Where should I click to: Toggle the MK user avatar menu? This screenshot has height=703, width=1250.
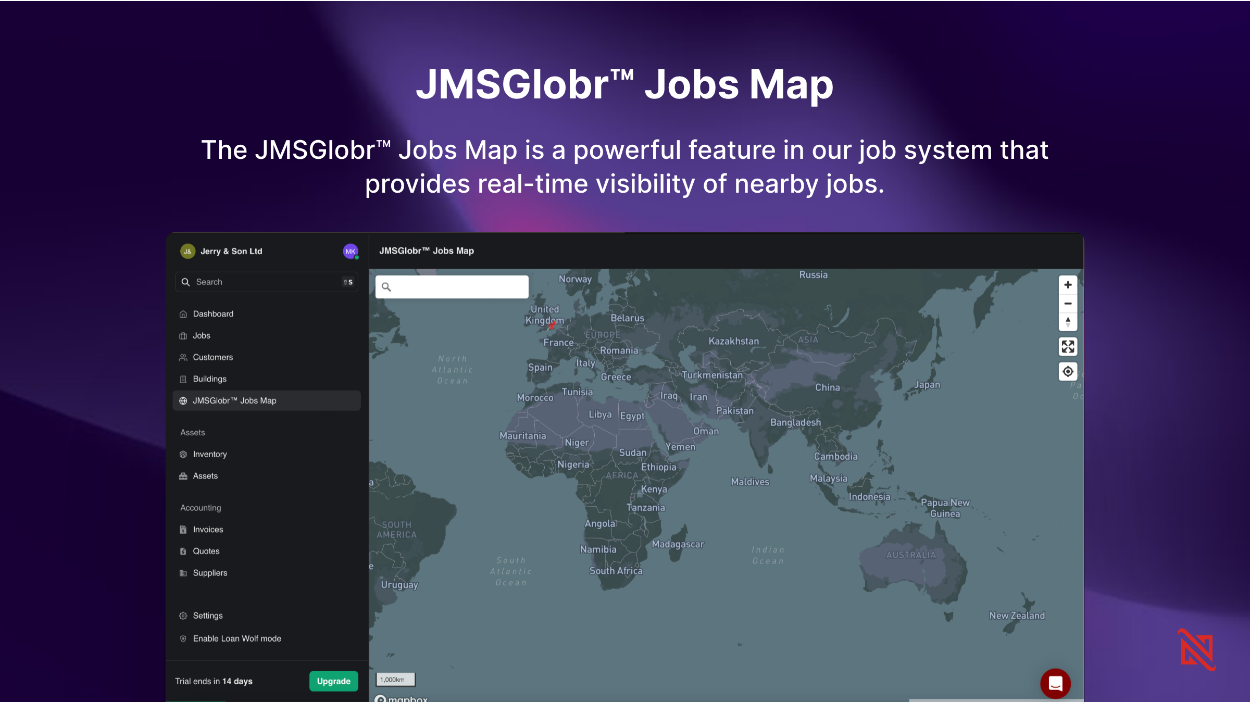click(351, 251)
